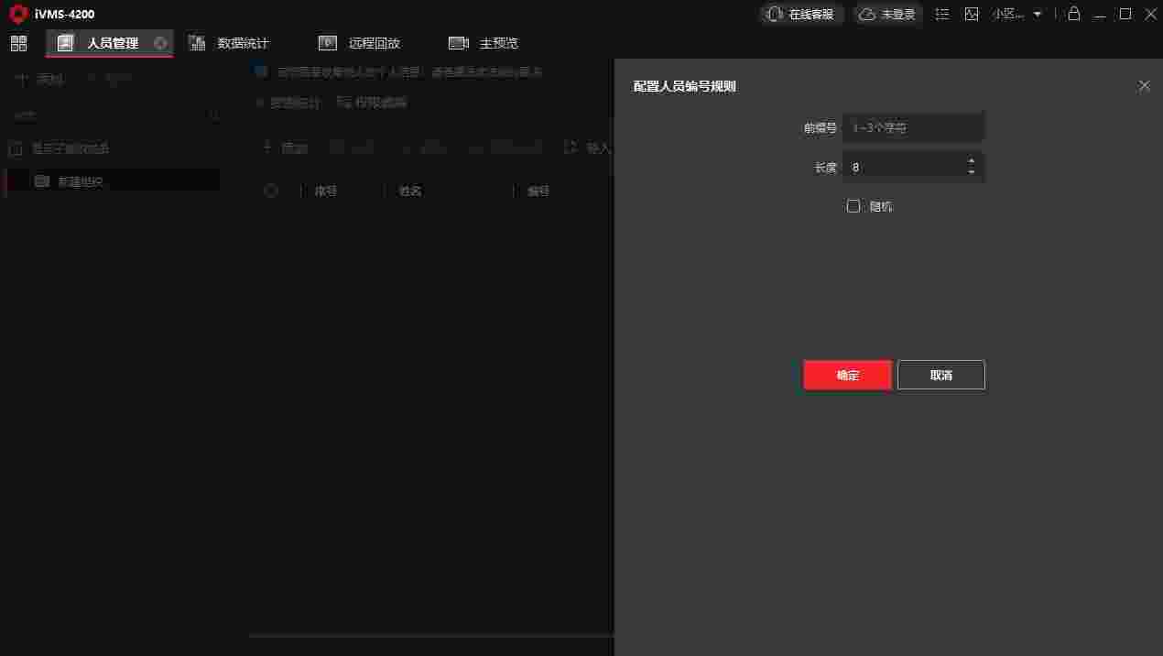The height and width of the screenshot is (656, 1163).
Task: Click the iVMS-4200 app logo
Action: pyautogui.click(x=18, y=14)
